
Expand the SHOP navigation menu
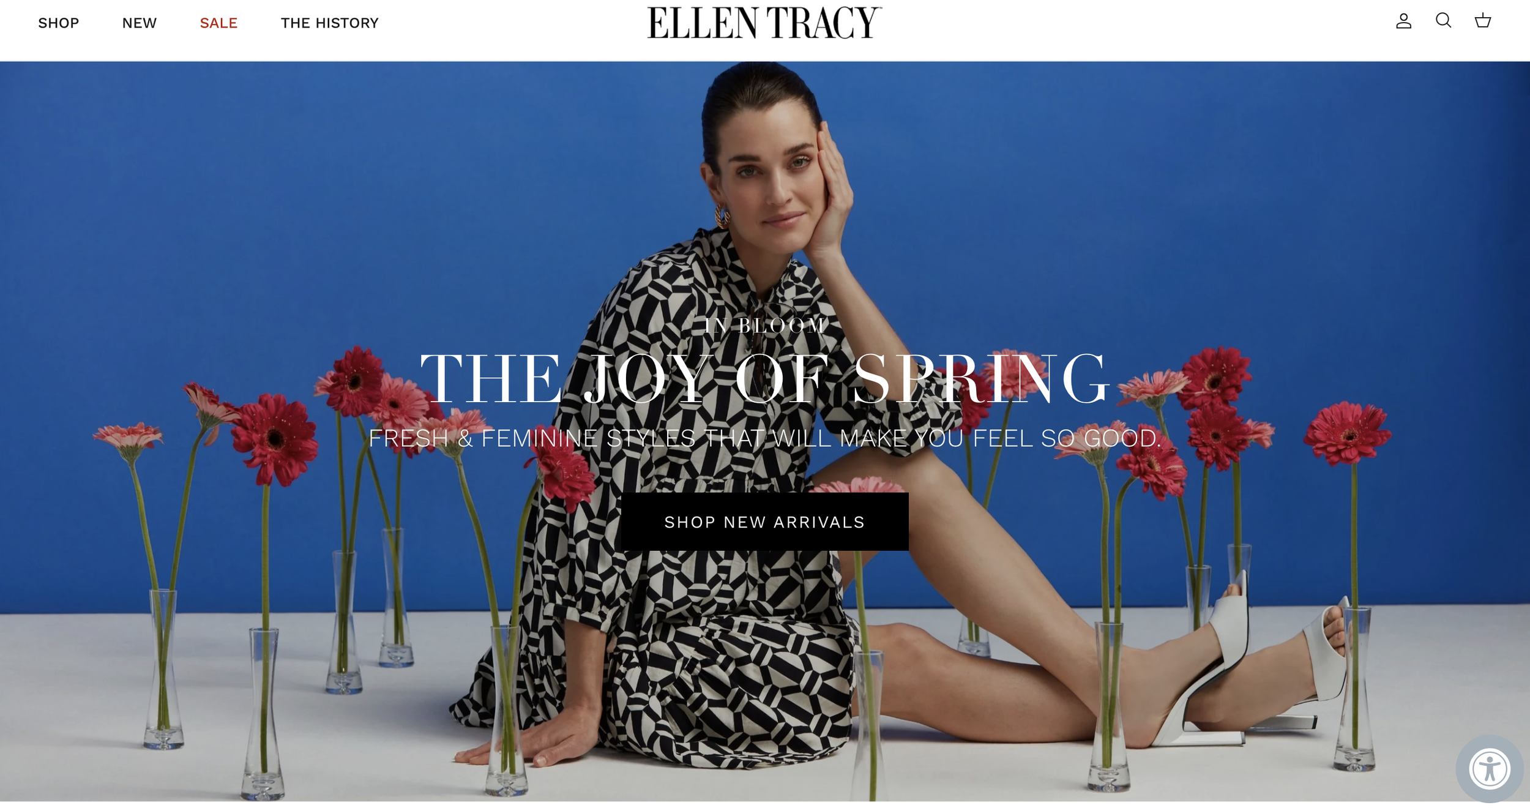(x=59, y=23)
